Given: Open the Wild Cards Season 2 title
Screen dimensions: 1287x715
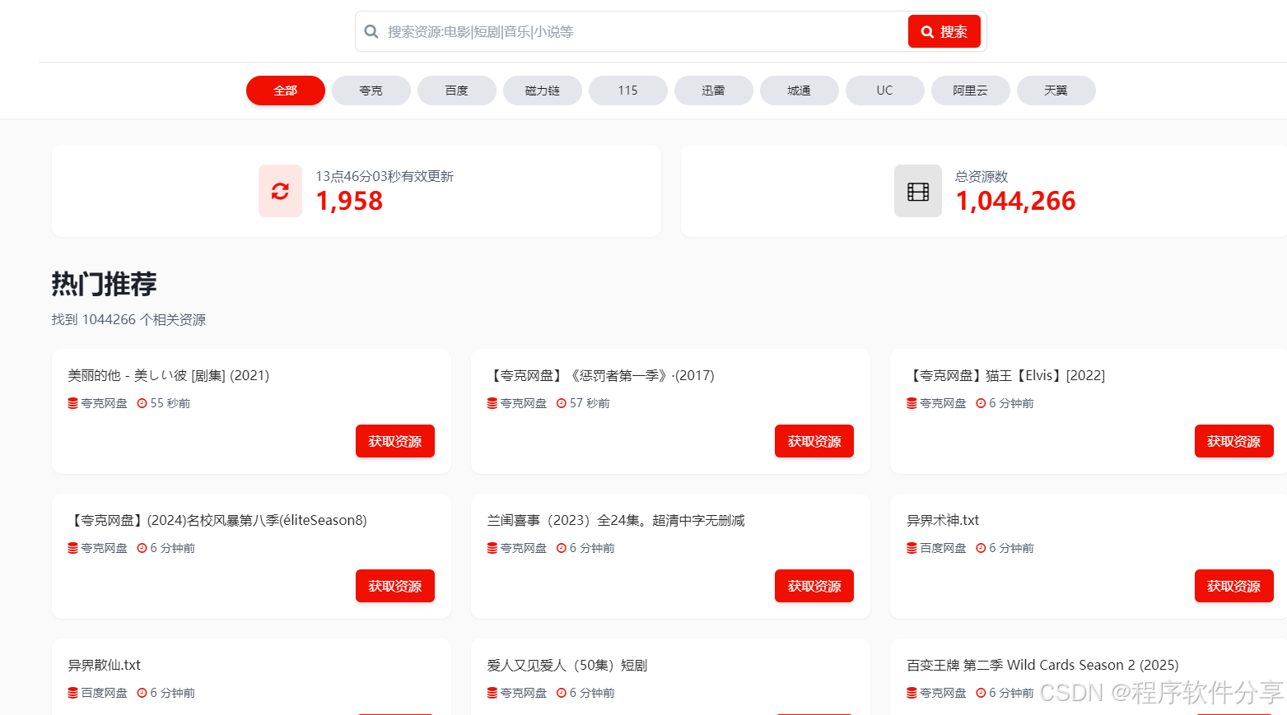Looking at the screenshot, I should pyautogui.click(x=1042, y=665).
